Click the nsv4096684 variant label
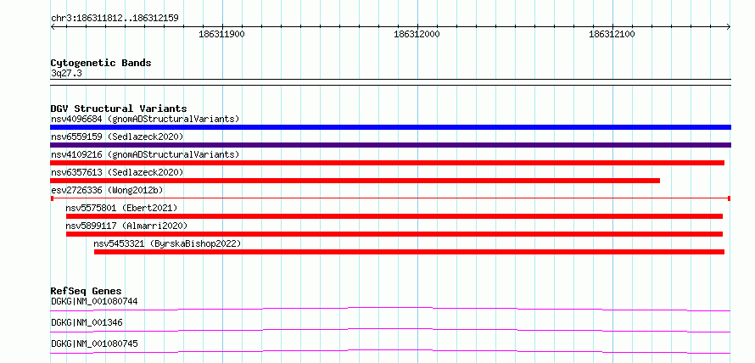This screenshot has width=755, height=363. (x=145, y=119)
